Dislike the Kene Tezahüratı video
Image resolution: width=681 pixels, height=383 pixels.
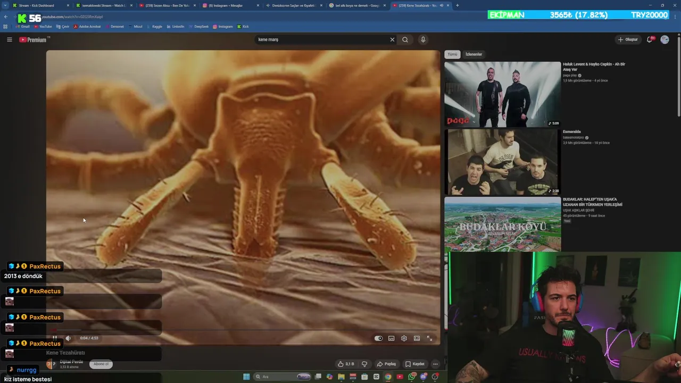click(364, 364)
